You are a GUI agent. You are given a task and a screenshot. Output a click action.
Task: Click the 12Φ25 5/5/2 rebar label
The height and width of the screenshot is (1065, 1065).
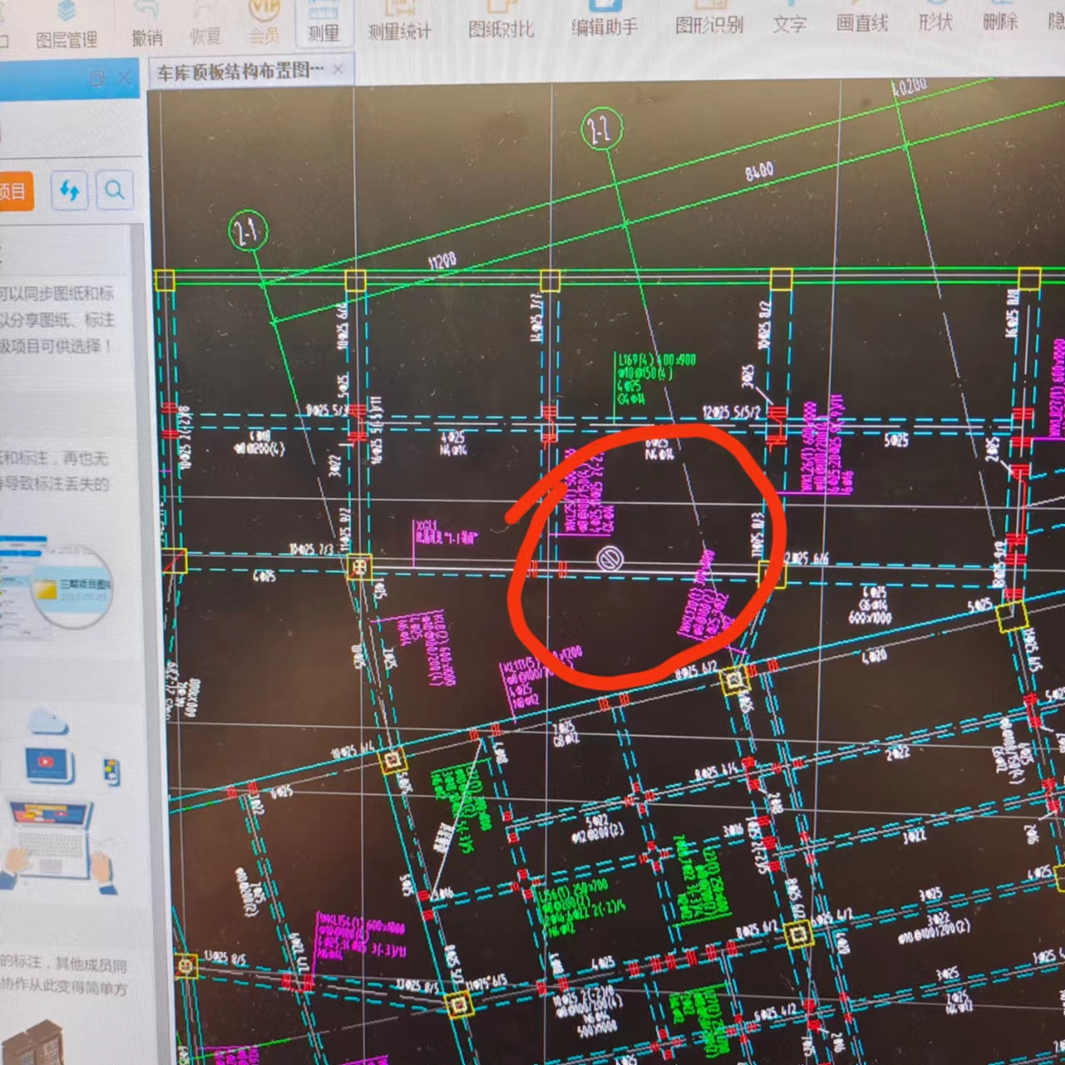coord(732,412)
